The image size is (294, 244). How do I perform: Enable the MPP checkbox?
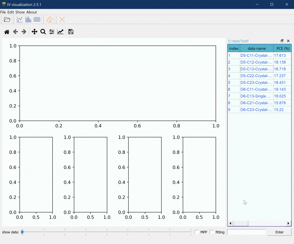point(197,232)
